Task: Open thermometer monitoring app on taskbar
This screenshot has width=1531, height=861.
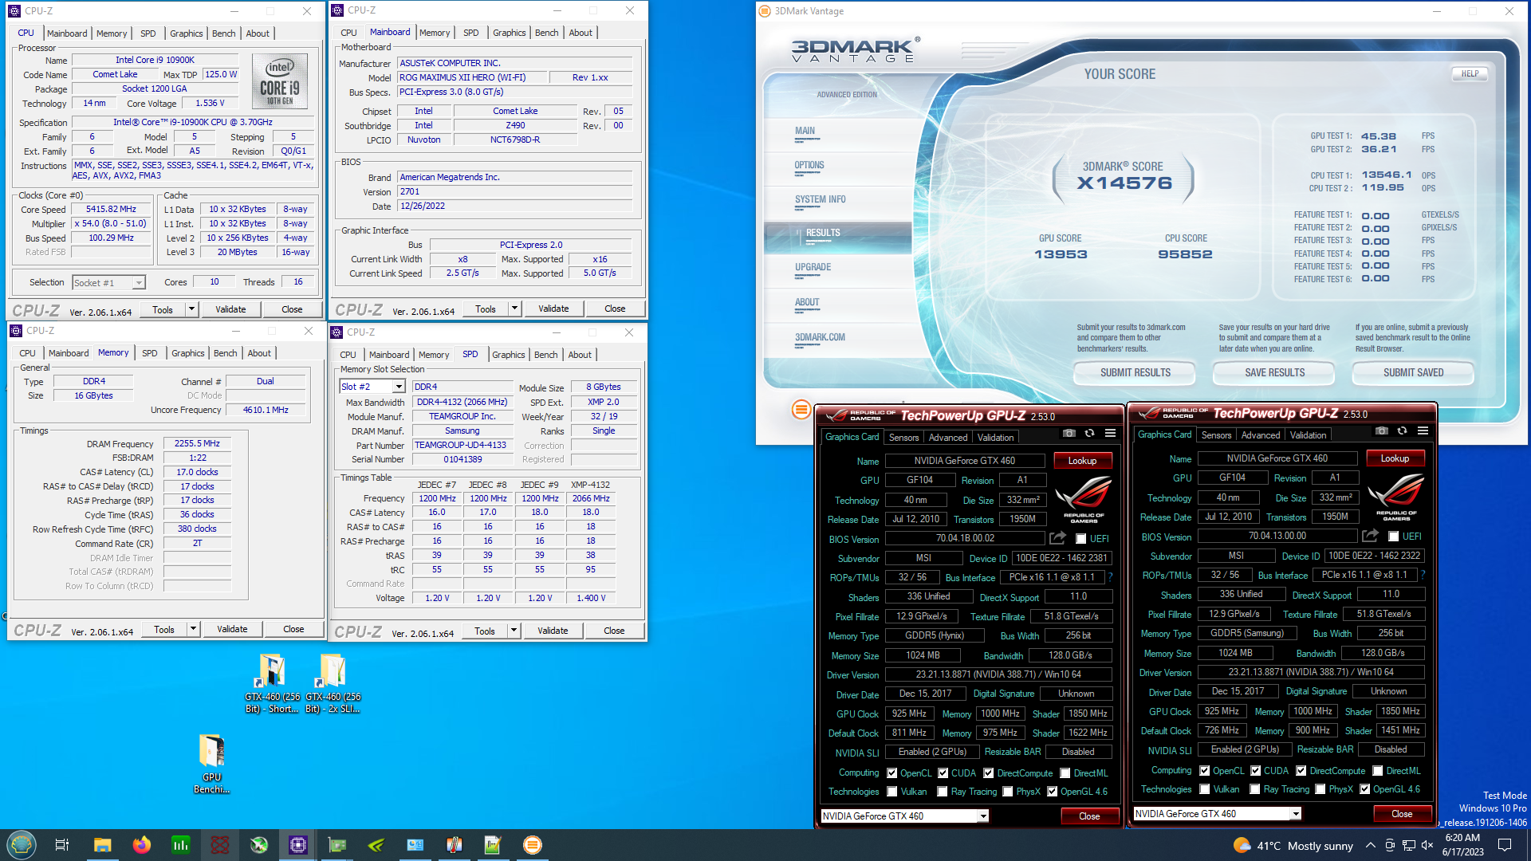Action: click(x=455, y=845)
